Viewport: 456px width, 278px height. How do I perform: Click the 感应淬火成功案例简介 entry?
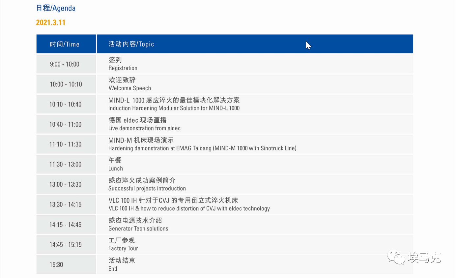pyautogui.click(x=142, y=180)
